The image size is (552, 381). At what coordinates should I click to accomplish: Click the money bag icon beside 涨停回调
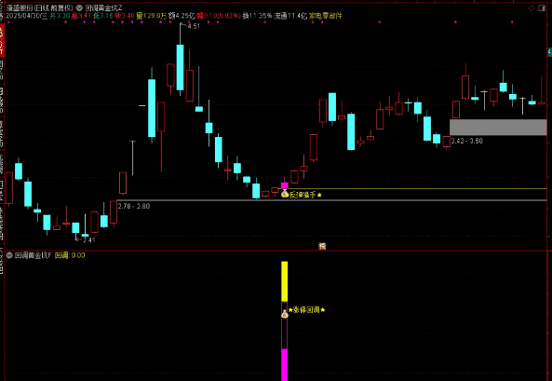tap(285, 314)
